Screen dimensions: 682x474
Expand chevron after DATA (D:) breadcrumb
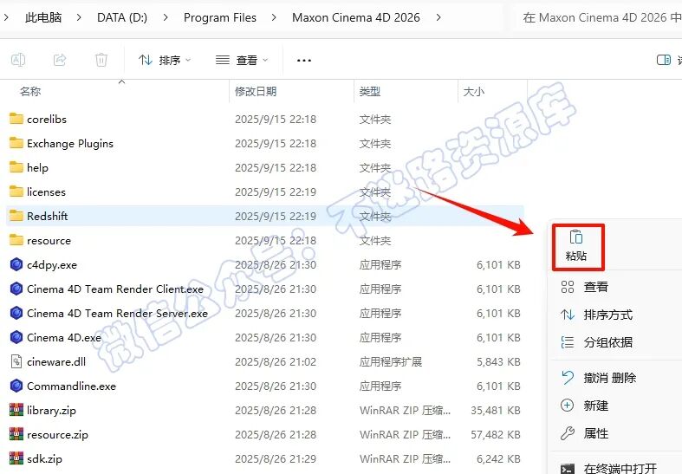(x=166, y=17)
